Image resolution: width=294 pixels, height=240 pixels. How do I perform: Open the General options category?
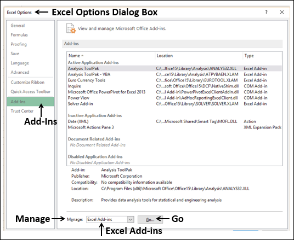(x=18, y=25)
